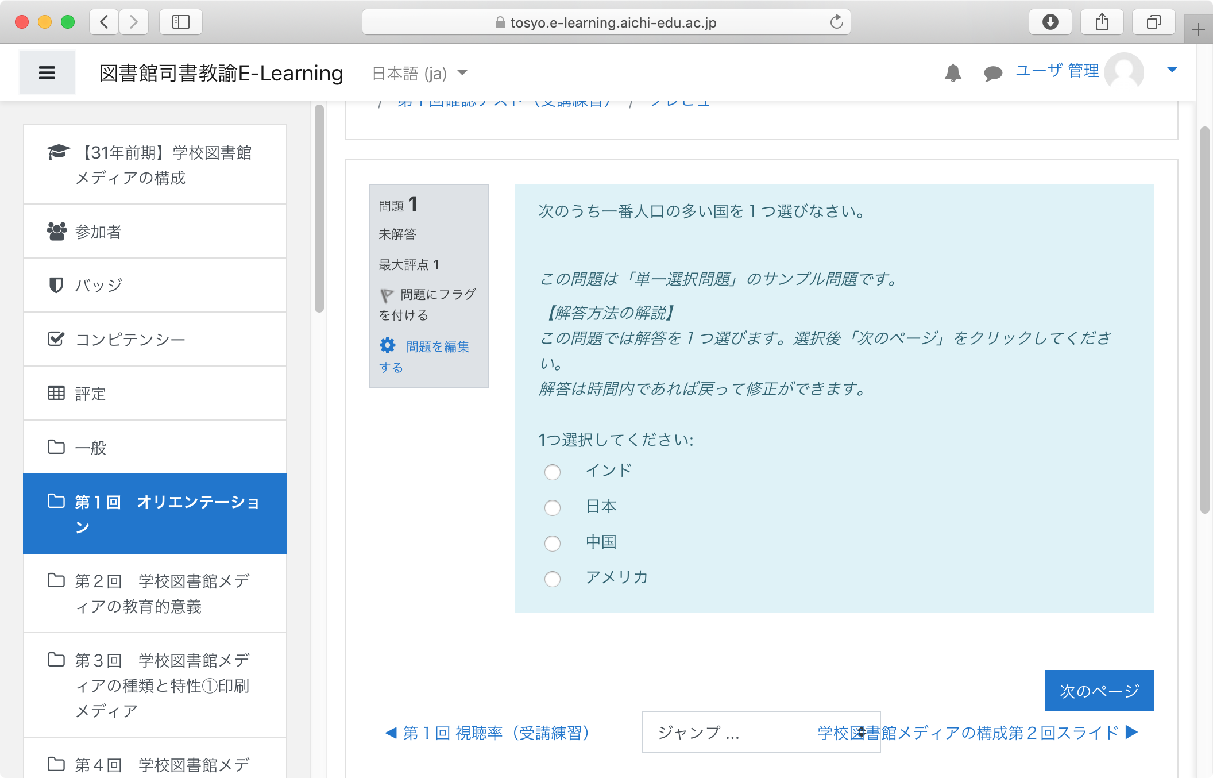
Task: Click folder icon of 第２回 section
Action: pos(56,580)
